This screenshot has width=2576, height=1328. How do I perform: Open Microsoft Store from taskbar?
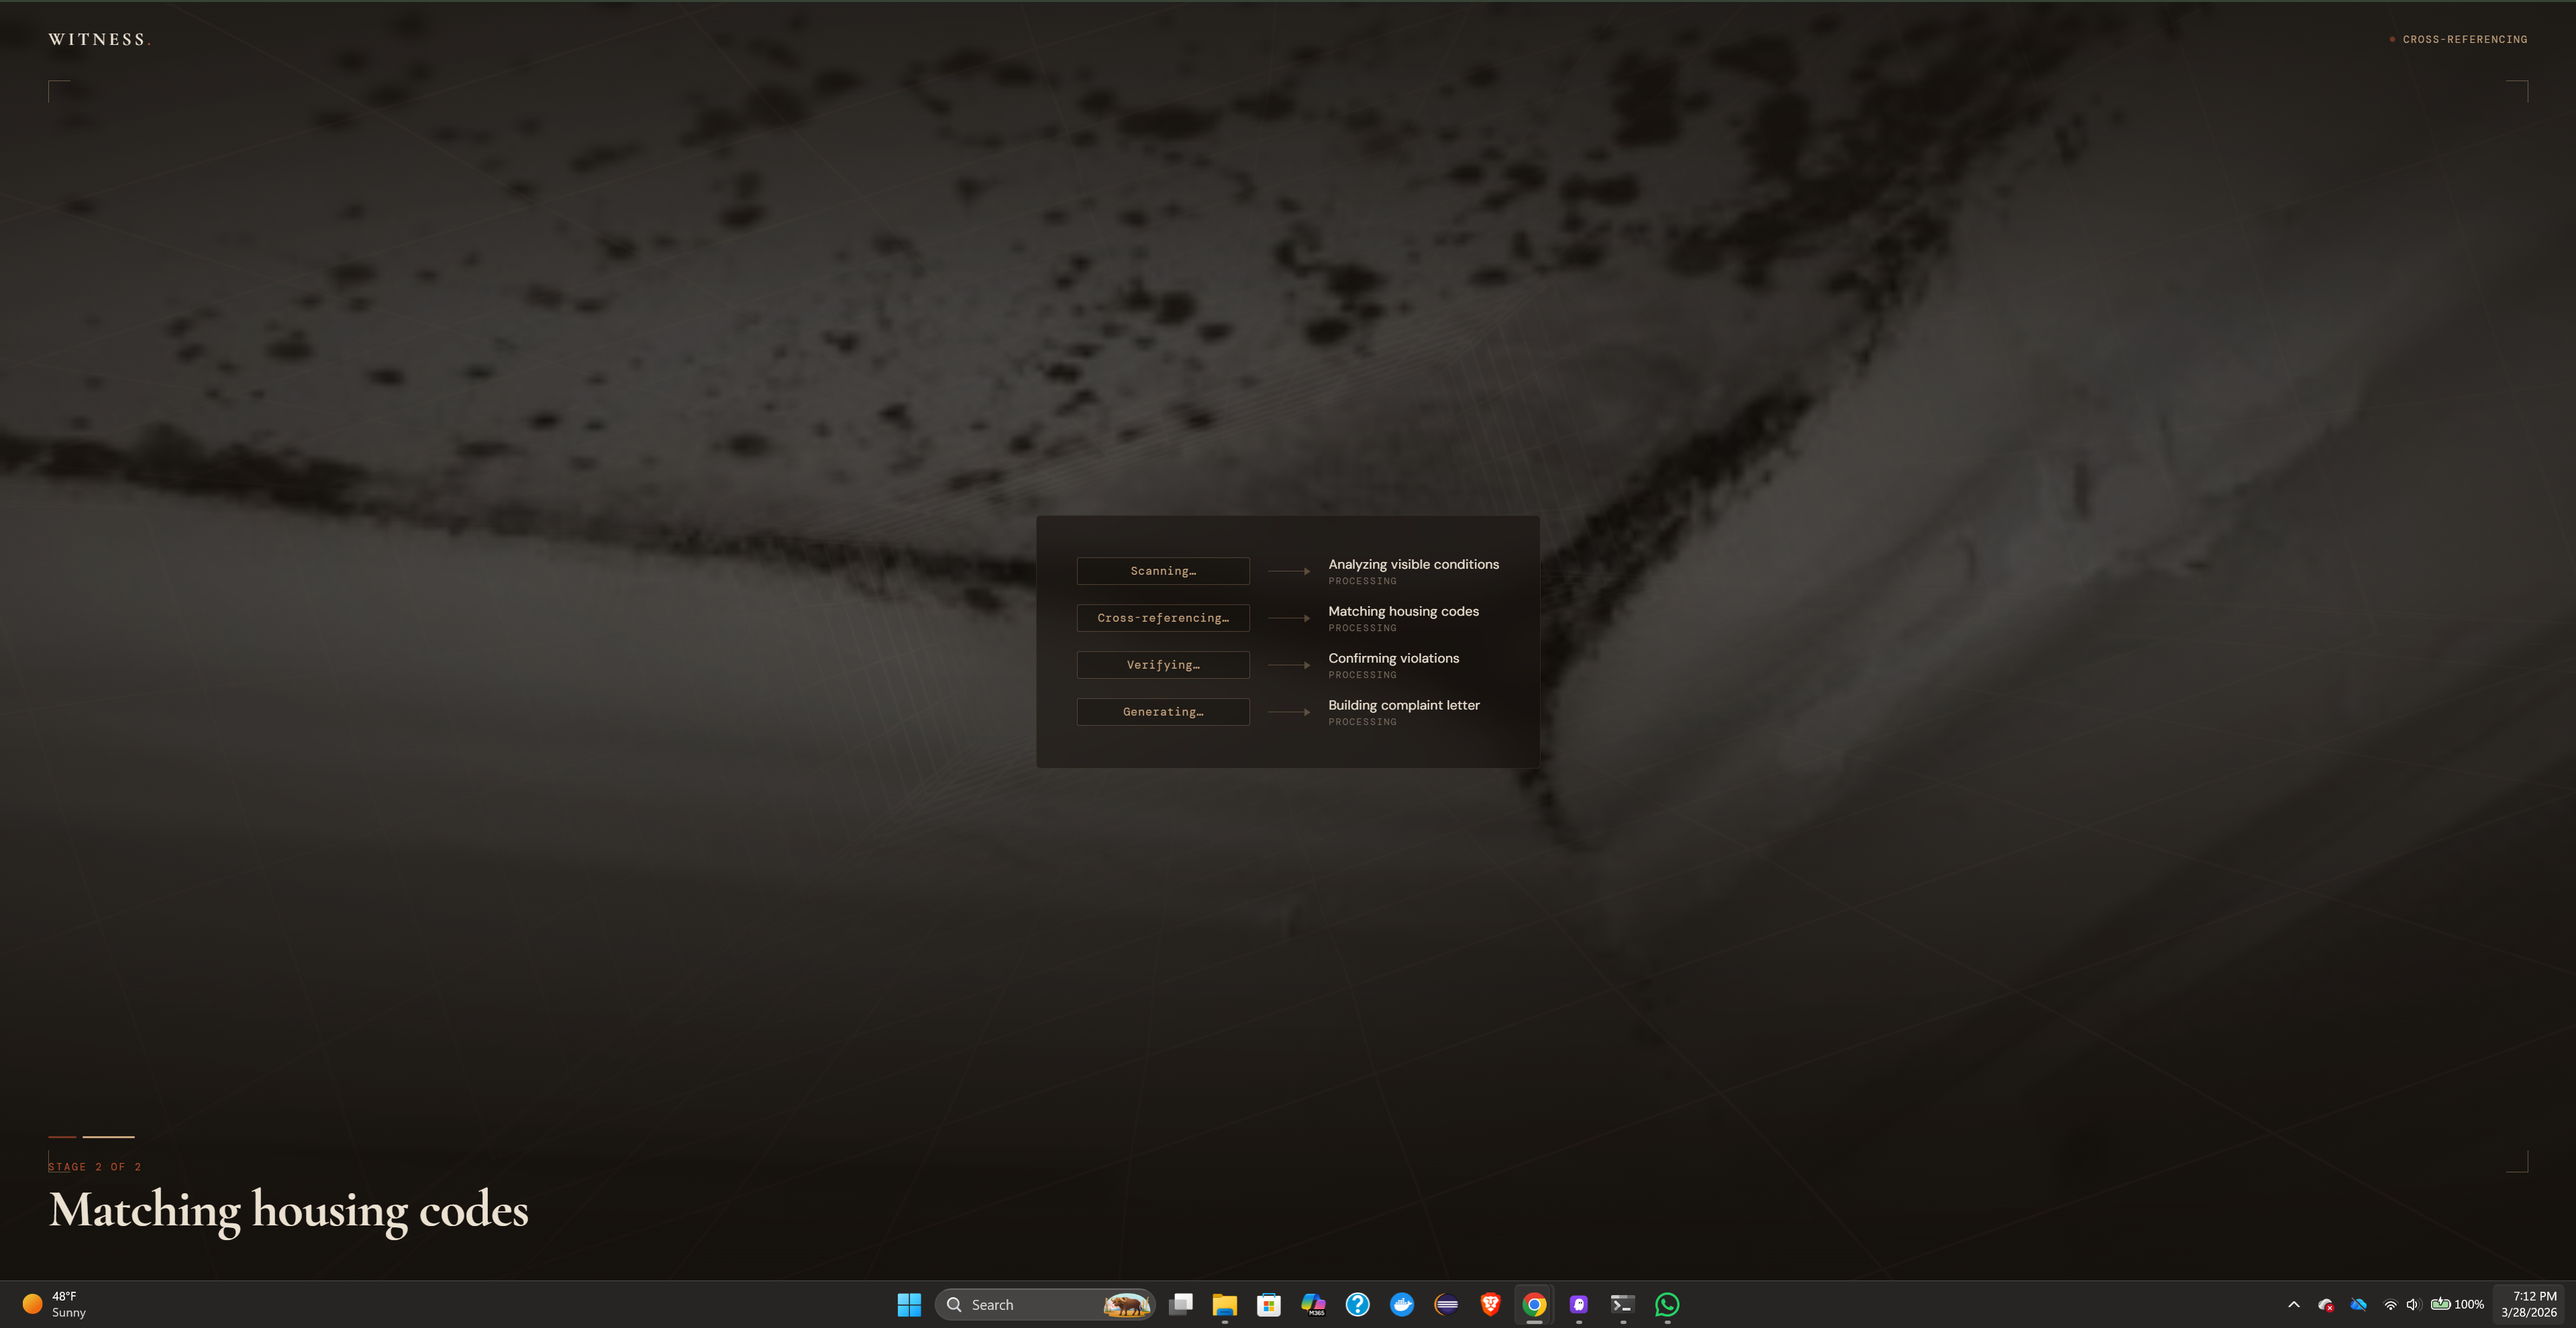click(x=1269, y=1304)
